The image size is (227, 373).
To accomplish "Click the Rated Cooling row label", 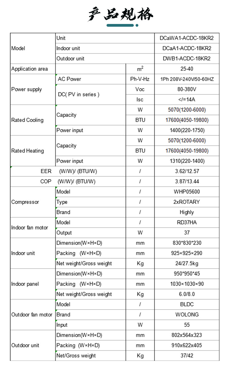I will [27, 120].
